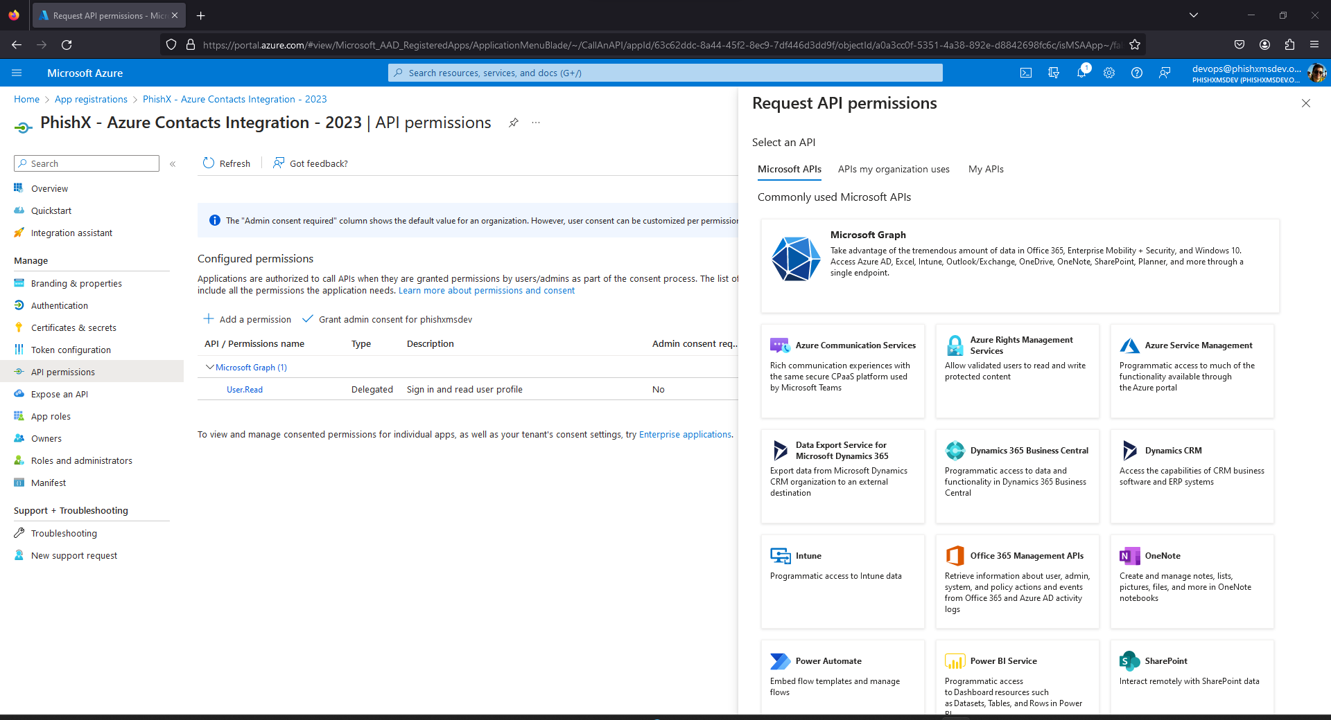1331x720 pixels.
Task: Open the blade's more options ellipsis
Action: 536,123
